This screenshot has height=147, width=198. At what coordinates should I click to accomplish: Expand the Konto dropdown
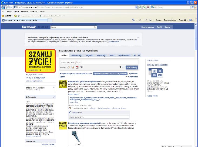[168, 27]
